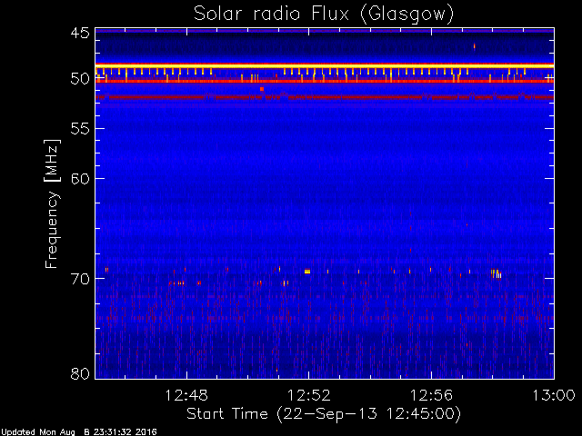This screenshot has width=582, height=436.
Task: Click the 12:48 time tick label
Action: coord(186,395)
